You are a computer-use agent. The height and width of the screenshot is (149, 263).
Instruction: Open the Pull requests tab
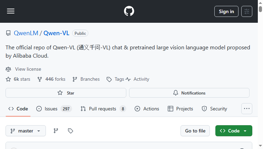click(103, 109)
